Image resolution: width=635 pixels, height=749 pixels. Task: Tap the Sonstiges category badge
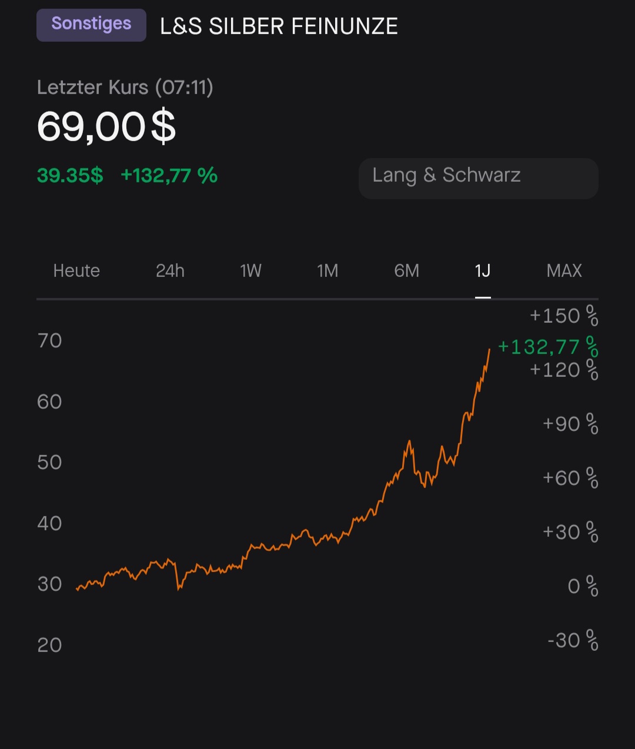tap(91, 25)
